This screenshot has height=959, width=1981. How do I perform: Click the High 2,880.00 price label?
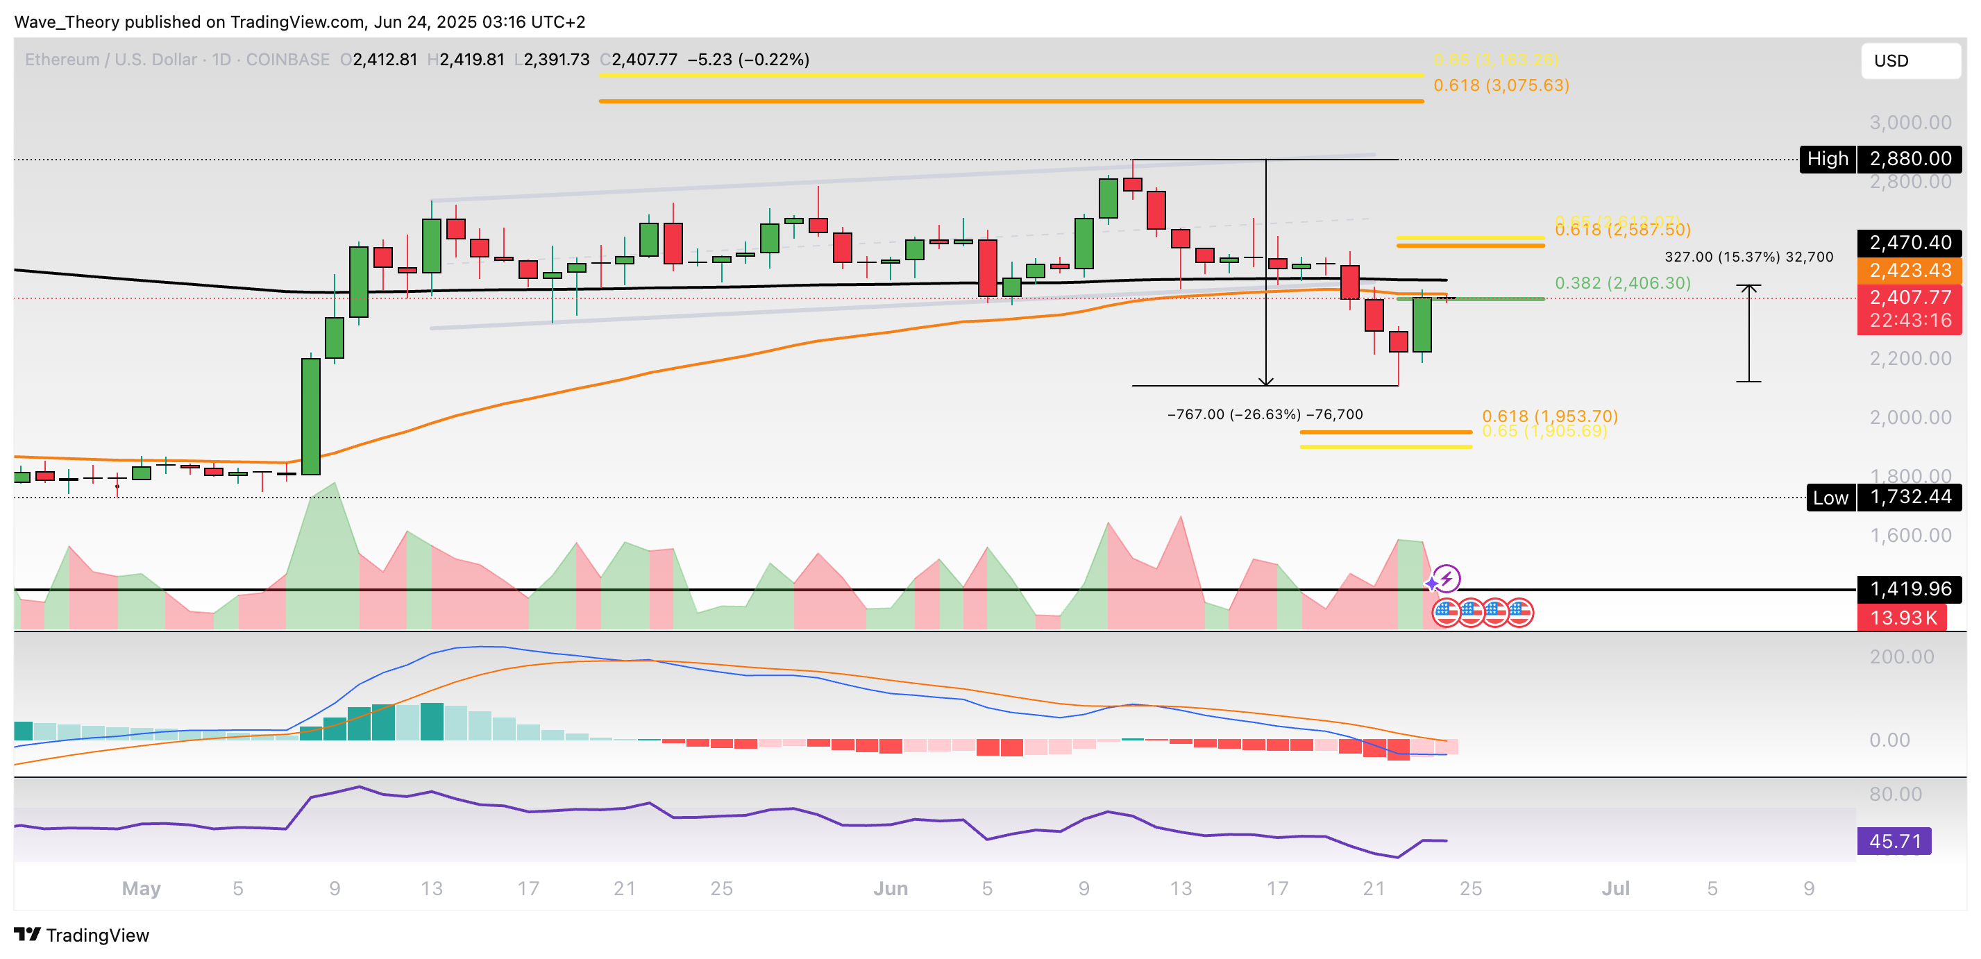click(x=1880, y=159)
